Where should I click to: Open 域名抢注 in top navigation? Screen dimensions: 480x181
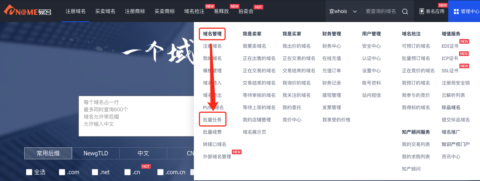[194, 11]
